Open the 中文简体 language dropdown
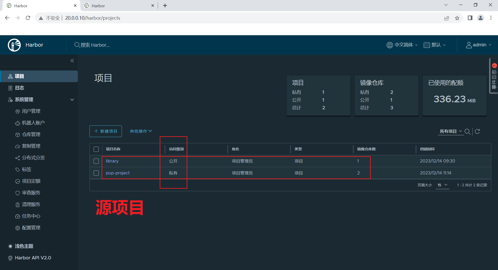498x270 pixels. pos(402,45)
